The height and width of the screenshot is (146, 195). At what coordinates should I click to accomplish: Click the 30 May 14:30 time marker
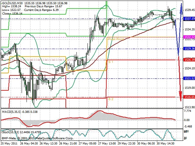tap(165, 144)
